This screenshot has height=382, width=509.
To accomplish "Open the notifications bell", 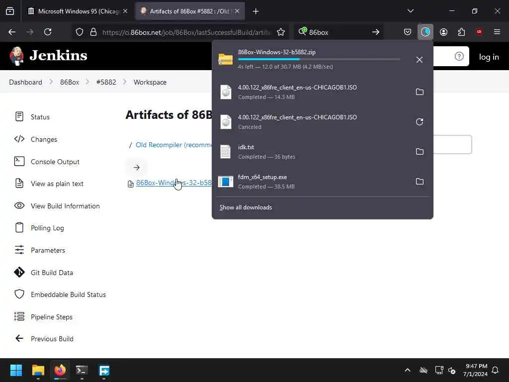I will (495, 370).
